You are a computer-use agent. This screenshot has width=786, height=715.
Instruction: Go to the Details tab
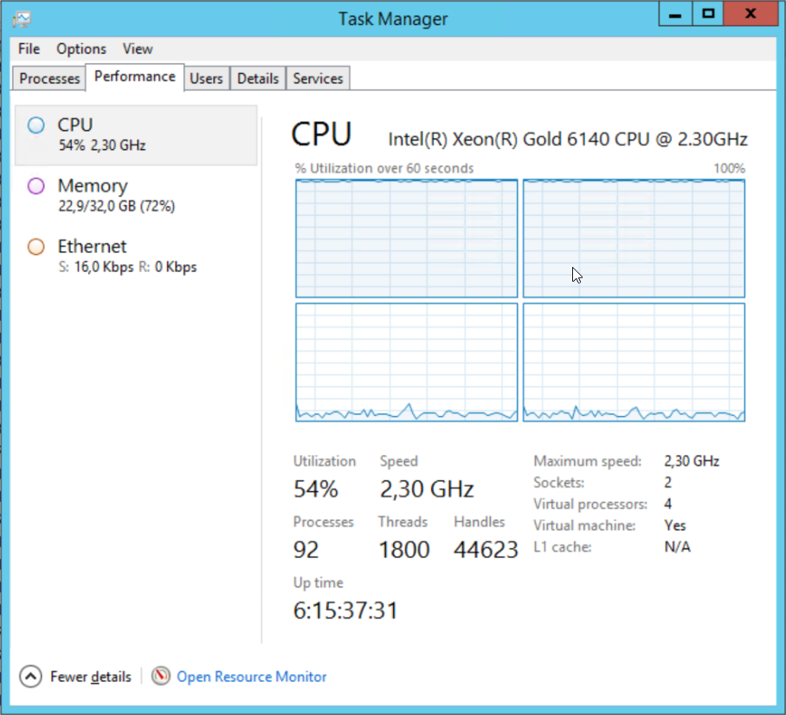point(258,78)
